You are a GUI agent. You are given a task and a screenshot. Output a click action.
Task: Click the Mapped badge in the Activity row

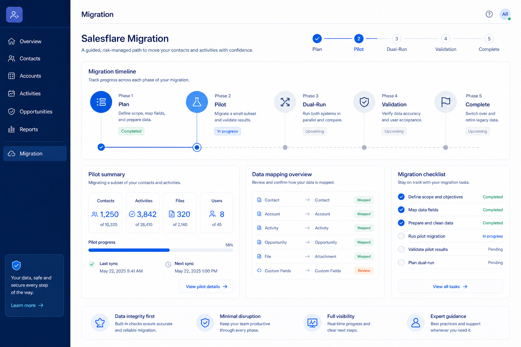[x=364, y=228]
